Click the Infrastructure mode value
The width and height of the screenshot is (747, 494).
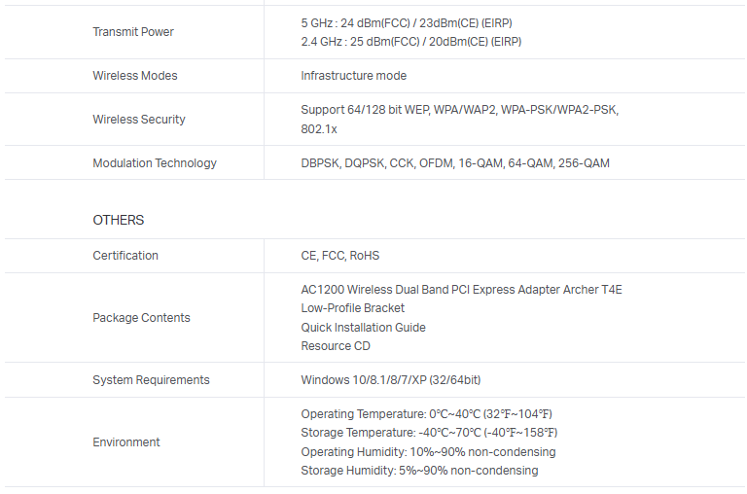(x=354, y=76)
